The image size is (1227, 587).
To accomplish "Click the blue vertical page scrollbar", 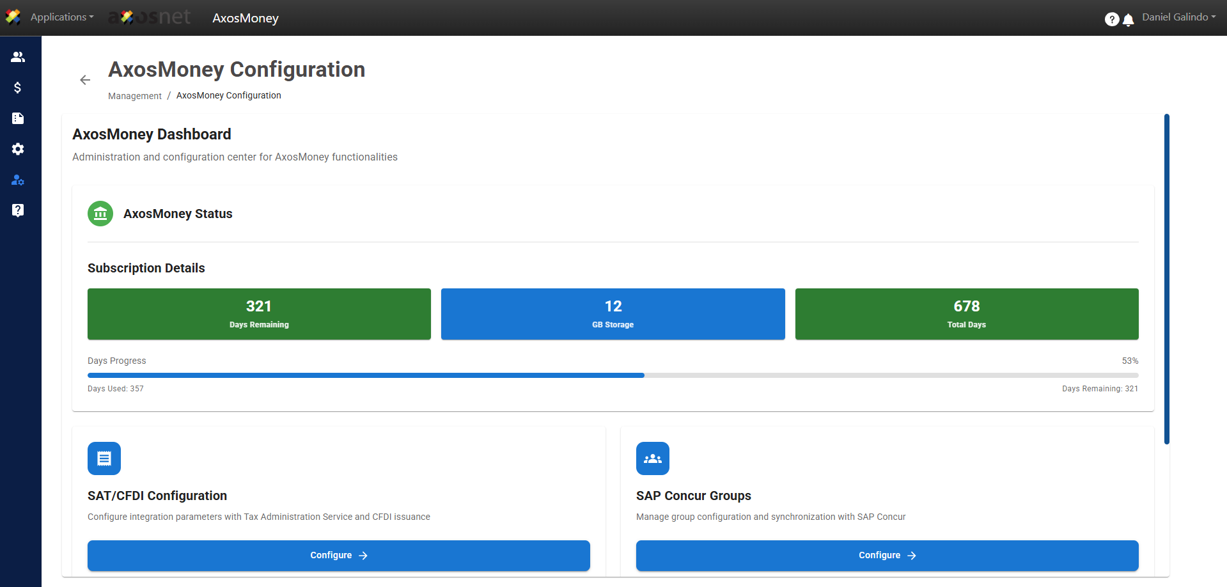I will (x=1167, y=279).
